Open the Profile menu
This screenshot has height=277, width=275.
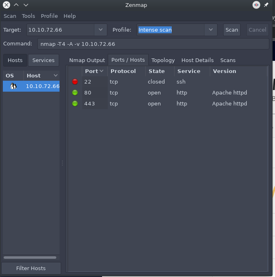(x=49, y=16)
